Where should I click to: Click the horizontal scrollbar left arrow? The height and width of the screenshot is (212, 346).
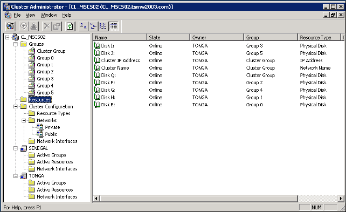(x=96, y=199)
